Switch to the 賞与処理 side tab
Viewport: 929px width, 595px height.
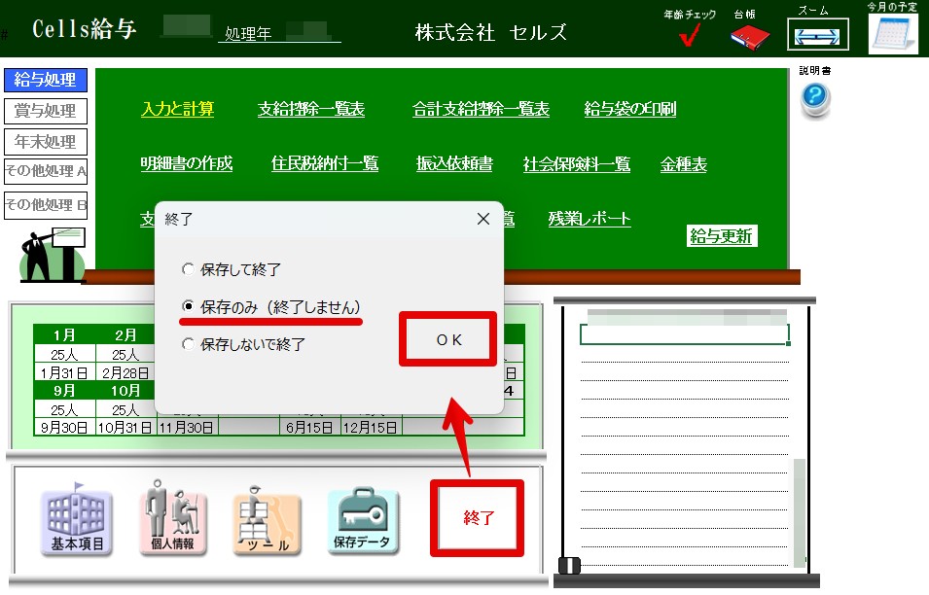pyautogui.click(x=46, y=111)
